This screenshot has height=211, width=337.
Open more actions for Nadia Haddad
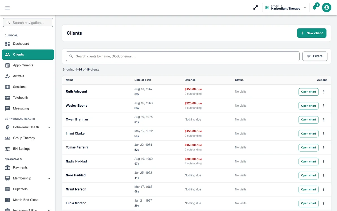pos(324,161)
